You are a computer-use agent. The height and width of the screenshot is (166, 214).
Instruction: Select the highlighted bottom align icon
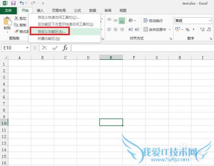[x=122, y=21]
